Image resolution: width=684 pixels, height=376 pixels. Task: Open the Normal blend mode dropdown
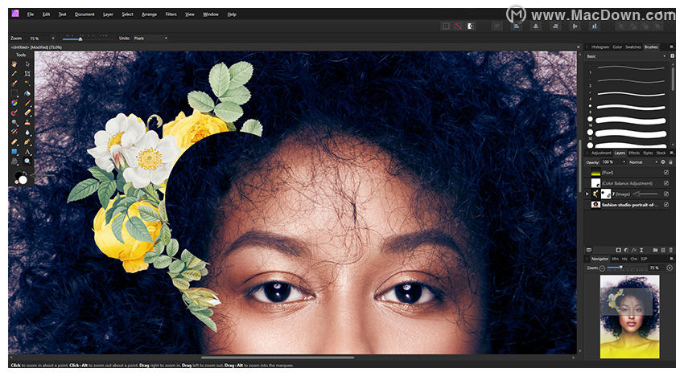click(x=643, y=162)
